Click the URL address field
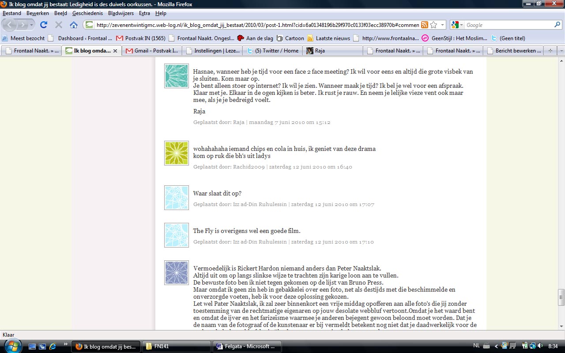Screen dimensions: 565x353 click(257, 25)
